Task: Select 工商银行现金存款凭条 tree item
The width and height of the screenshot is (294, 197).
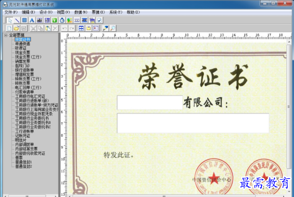Action: [x=34, y=114]
